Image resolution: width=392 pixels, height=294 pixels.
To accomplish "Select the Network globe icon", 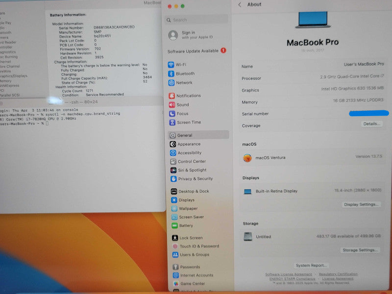I will coord(171,83).
